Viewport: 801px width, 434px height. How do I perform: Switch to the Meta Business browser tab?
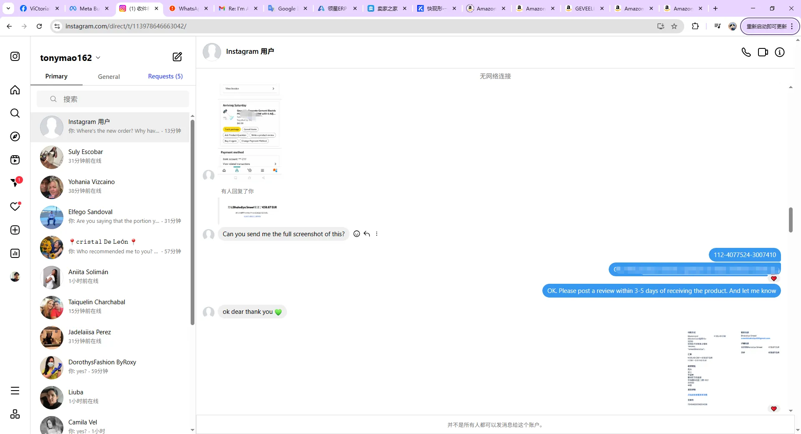89,8
